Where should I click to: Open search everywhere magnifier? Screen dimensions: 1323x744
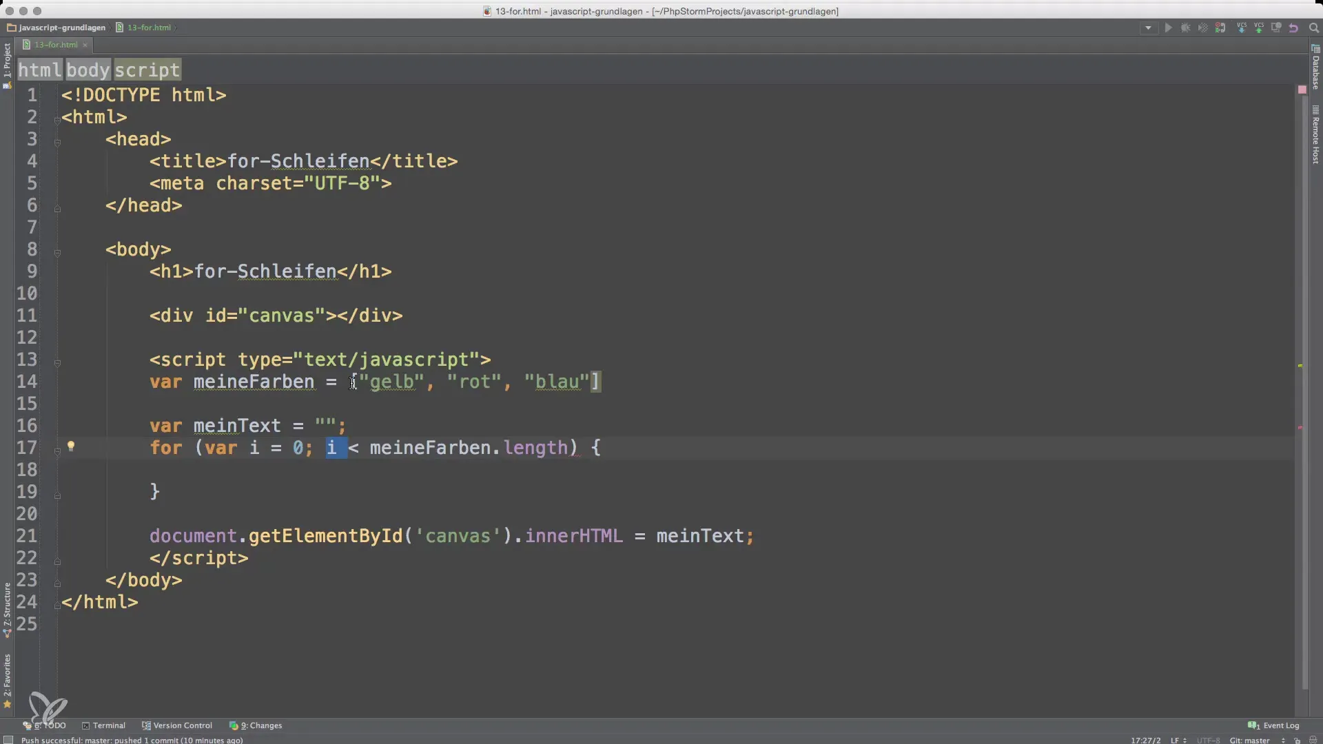(x=1313, y=28)
